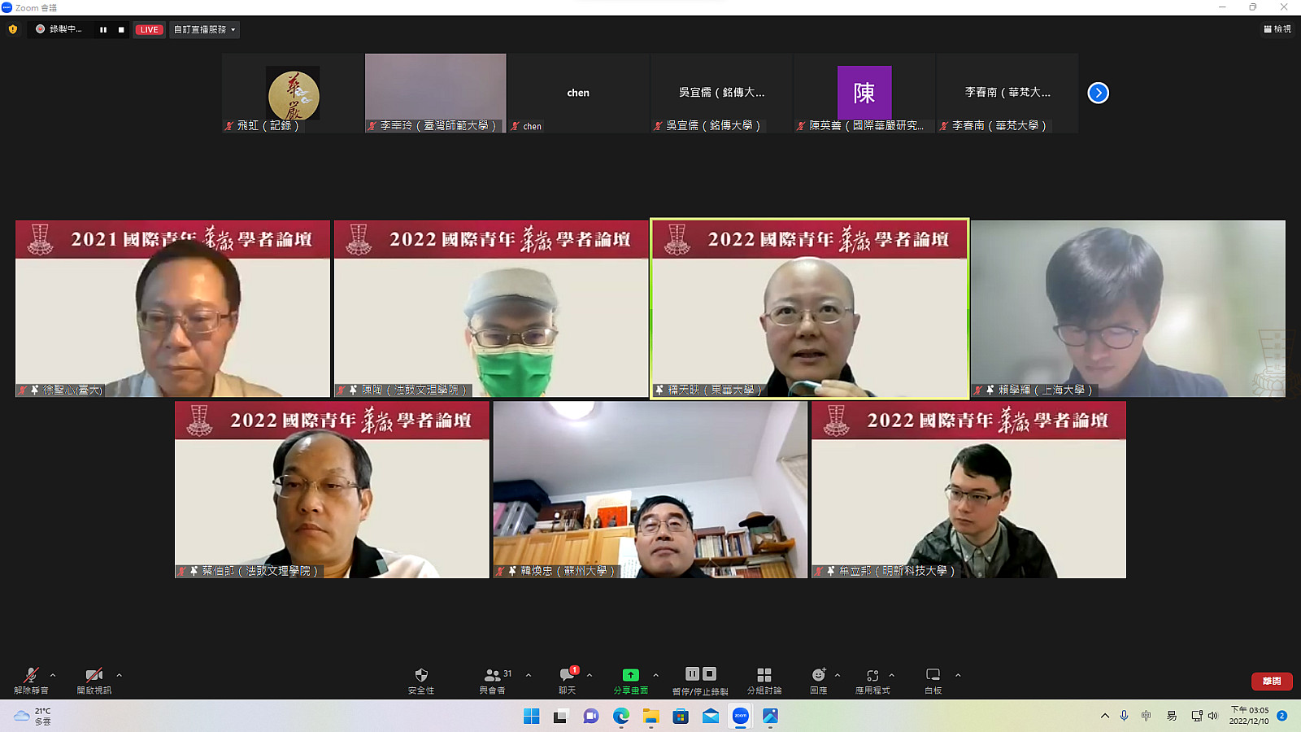This screenshot has width=1301, height=732.
Task: Open the View menu at top-right
Action: point(1277,29)
